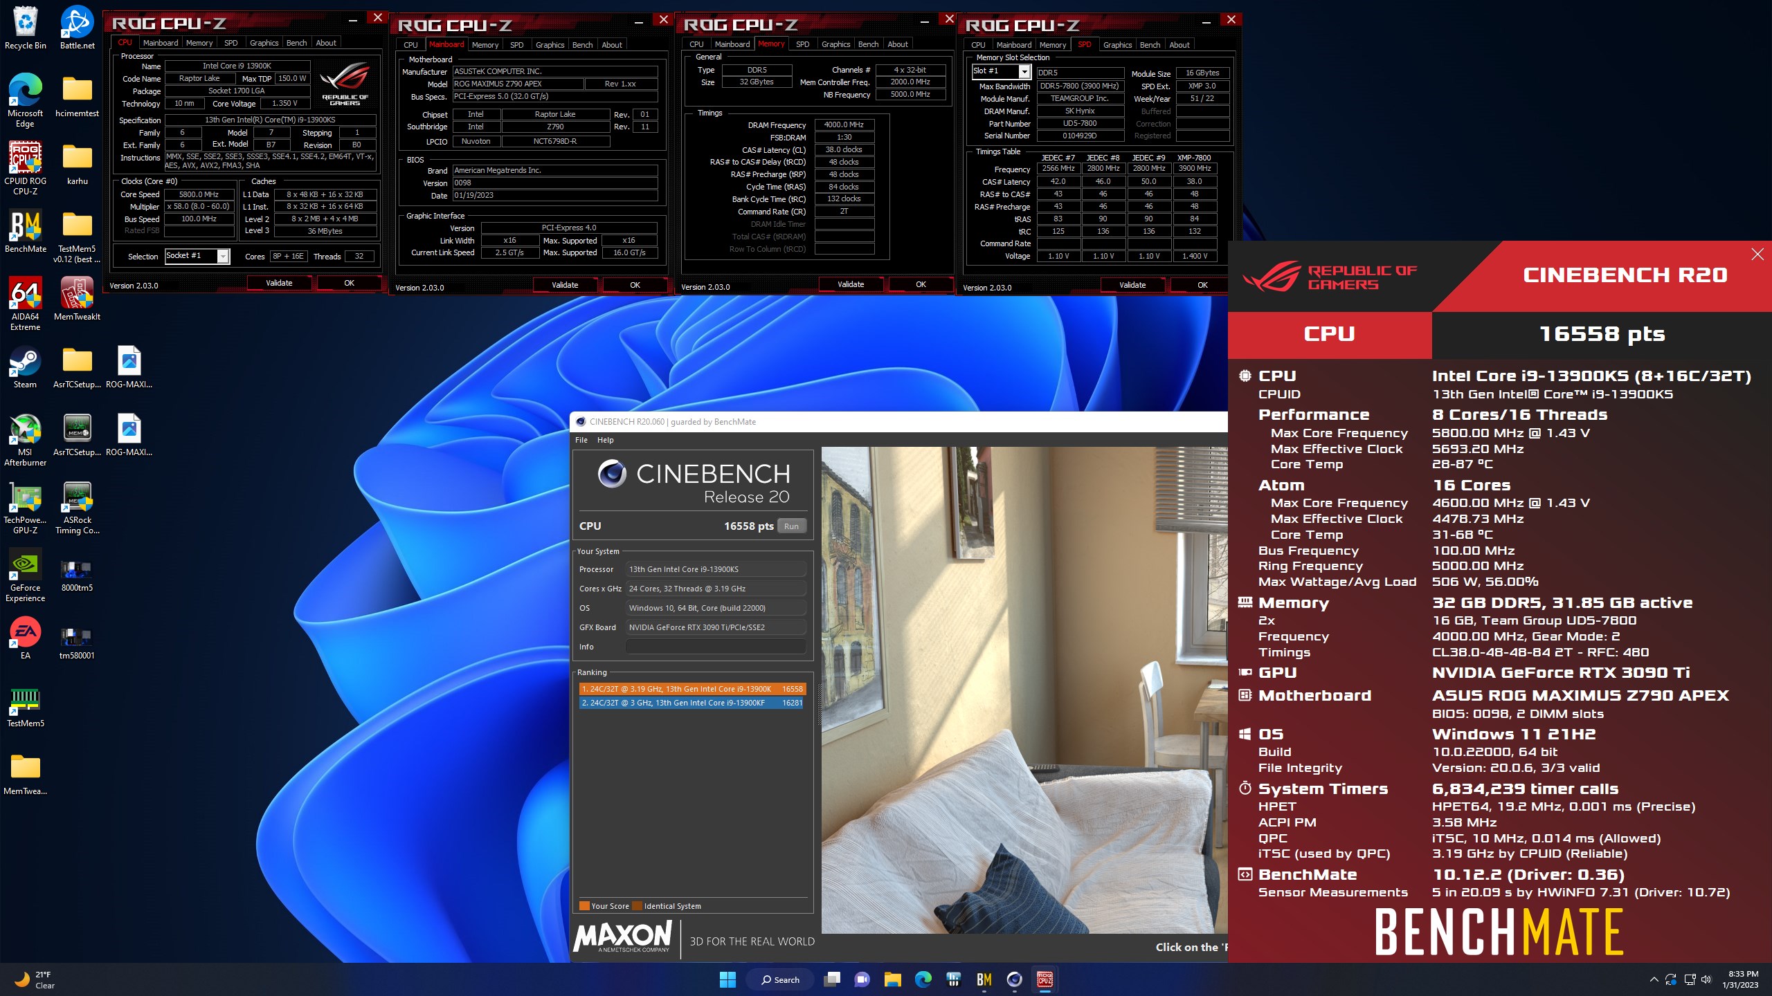Click the BenchMate BM icon in the taskbar
This screenshot has height=996, width=1772.
pyautogui.click(x=984, y=979)
